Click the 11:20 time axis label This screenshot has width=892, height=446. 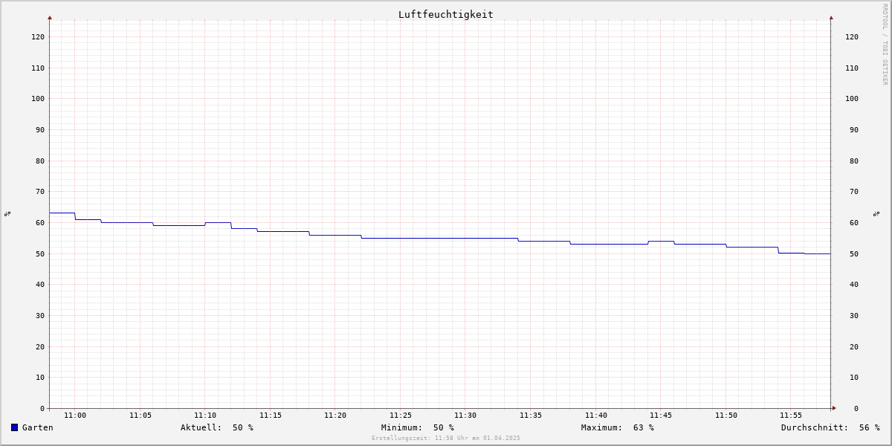coord(335,416)
